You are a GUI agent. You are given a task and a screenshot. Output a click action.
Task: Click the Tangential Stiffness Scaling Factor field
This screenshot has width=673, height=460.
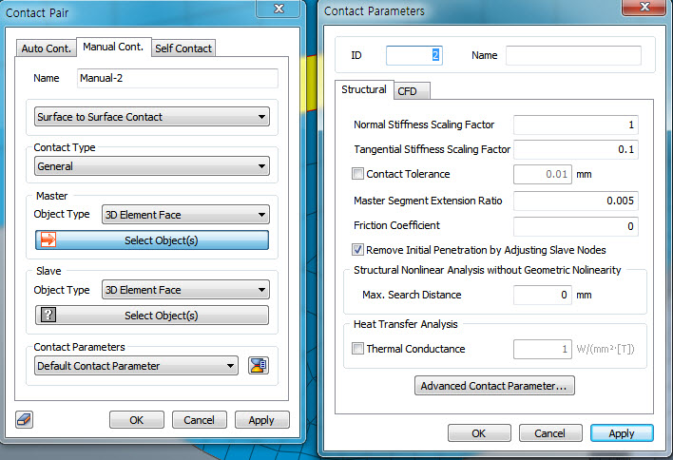(576, 149)
